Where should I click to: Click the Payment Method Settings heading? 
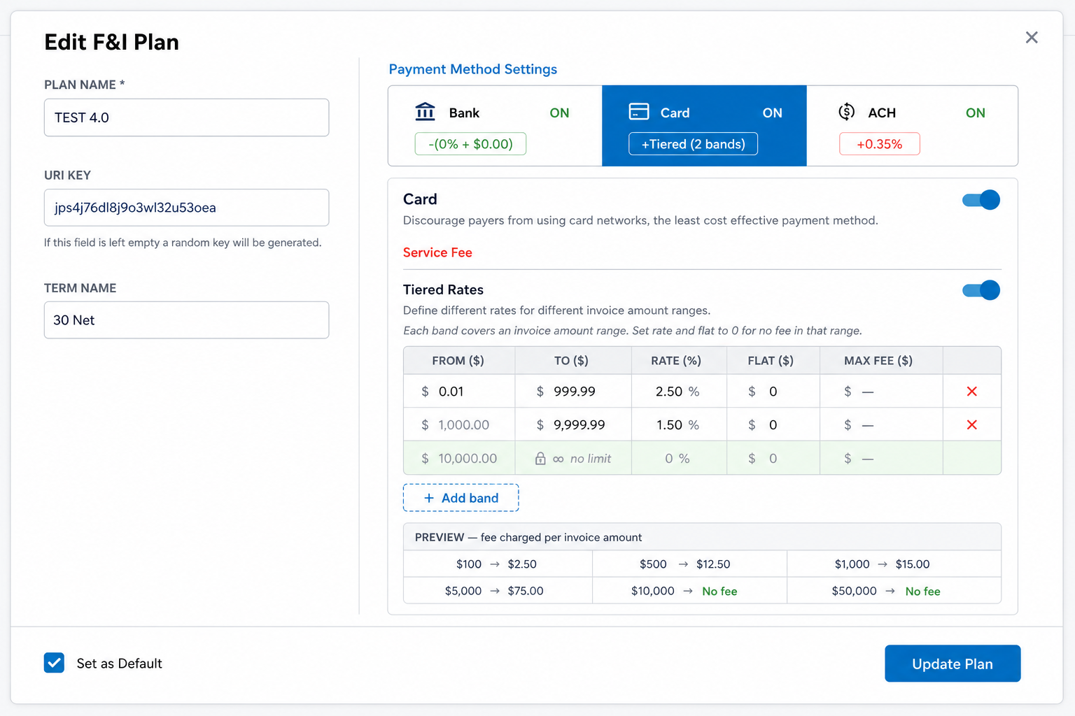click(x=473, y=69)
